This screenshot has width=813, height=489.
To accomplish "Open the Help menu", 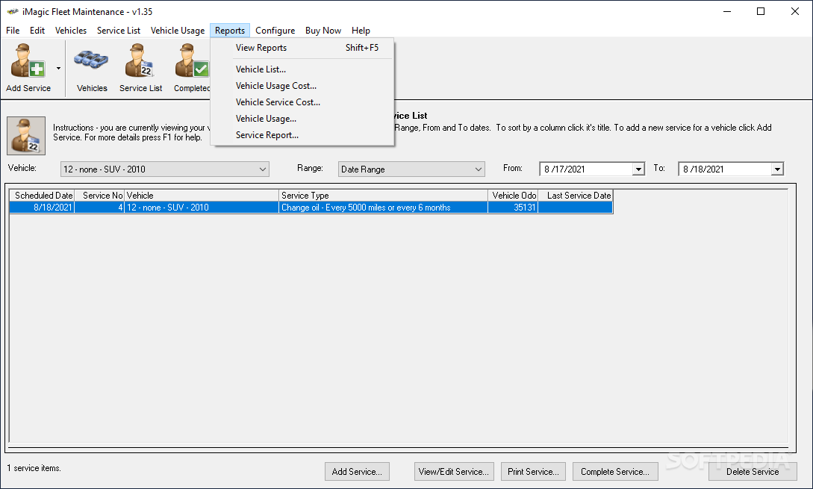I will [361, 31].
